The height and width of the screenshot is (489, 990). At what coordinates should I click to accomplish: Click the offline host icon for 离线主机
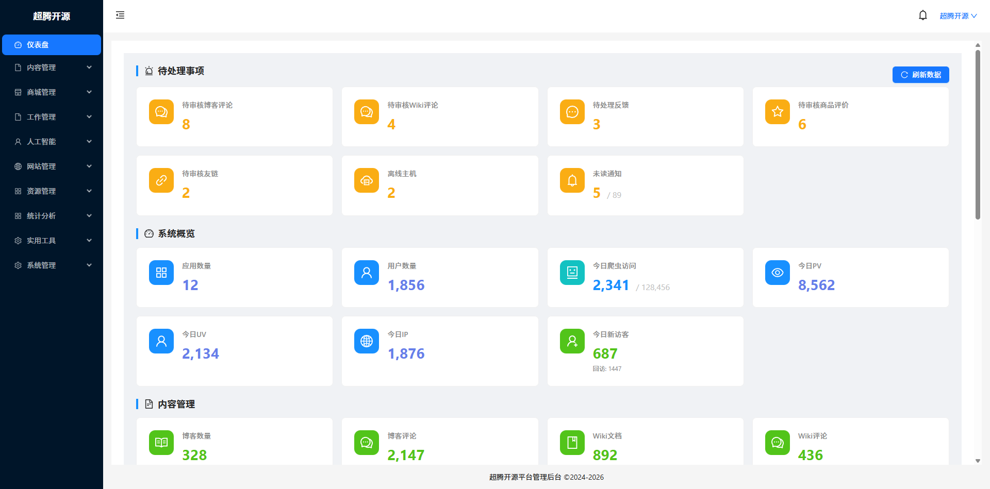(367, 180)
